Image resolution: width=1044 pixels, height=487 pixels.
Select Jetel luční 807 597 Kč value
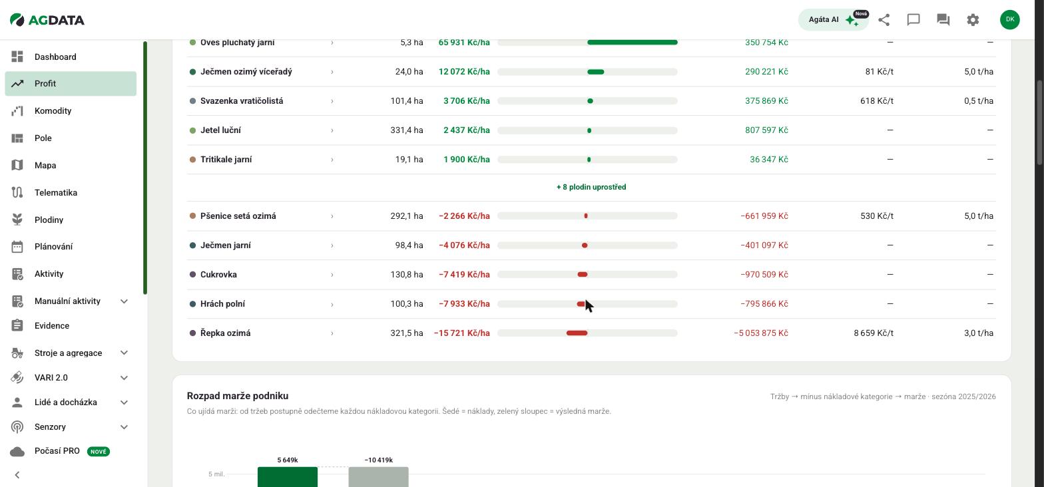(x=766, y=130)
